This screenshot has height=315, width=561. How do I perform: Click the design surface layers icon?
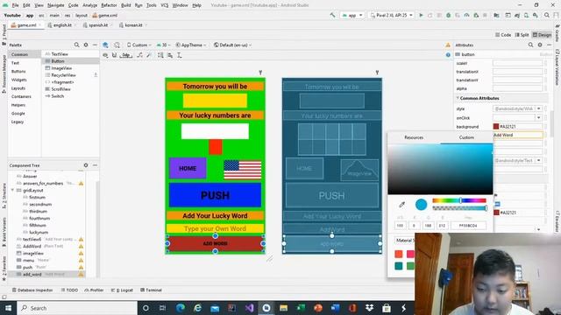coord(105,45)
